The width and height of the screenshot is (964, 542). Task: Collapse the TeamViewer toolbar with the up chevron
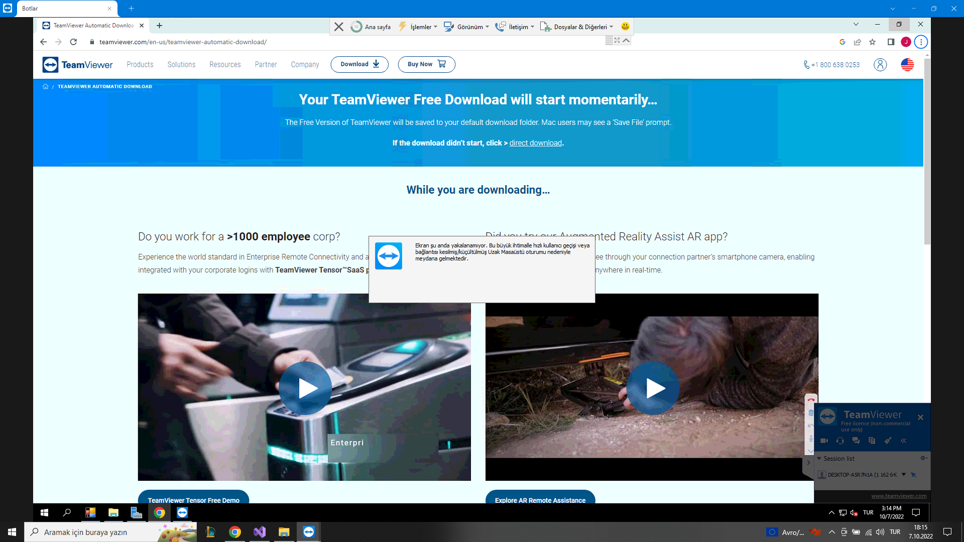(x=626, y=40)
